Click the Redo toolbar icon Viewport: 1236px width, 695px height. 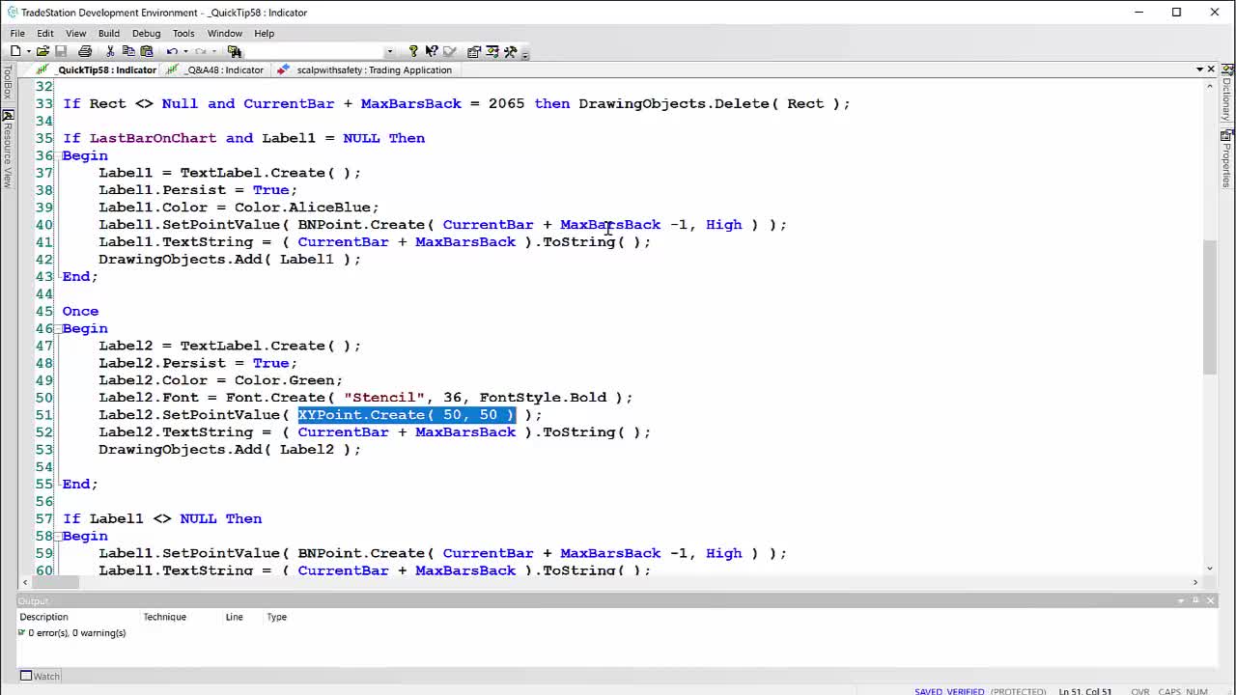[x=201, y=51]
